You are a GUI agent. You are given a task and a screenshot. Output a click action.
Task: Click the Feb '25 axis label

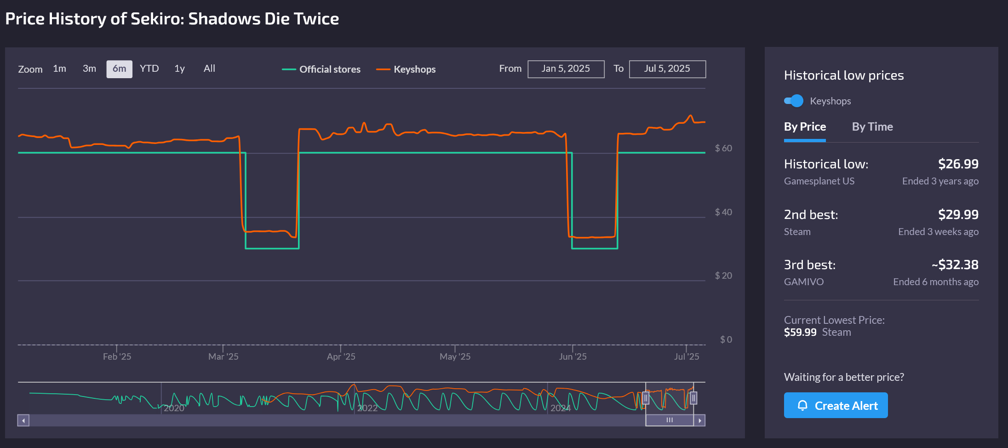click(117, 356)
